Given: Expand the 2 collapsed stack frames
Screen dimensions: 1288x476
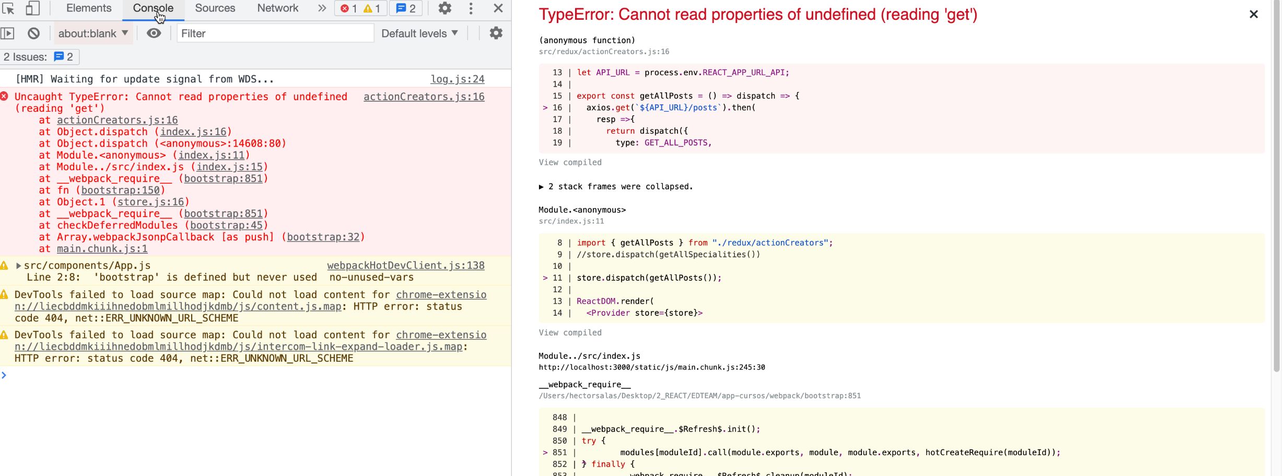Looking at the screenshot, I should pos(615,187).
